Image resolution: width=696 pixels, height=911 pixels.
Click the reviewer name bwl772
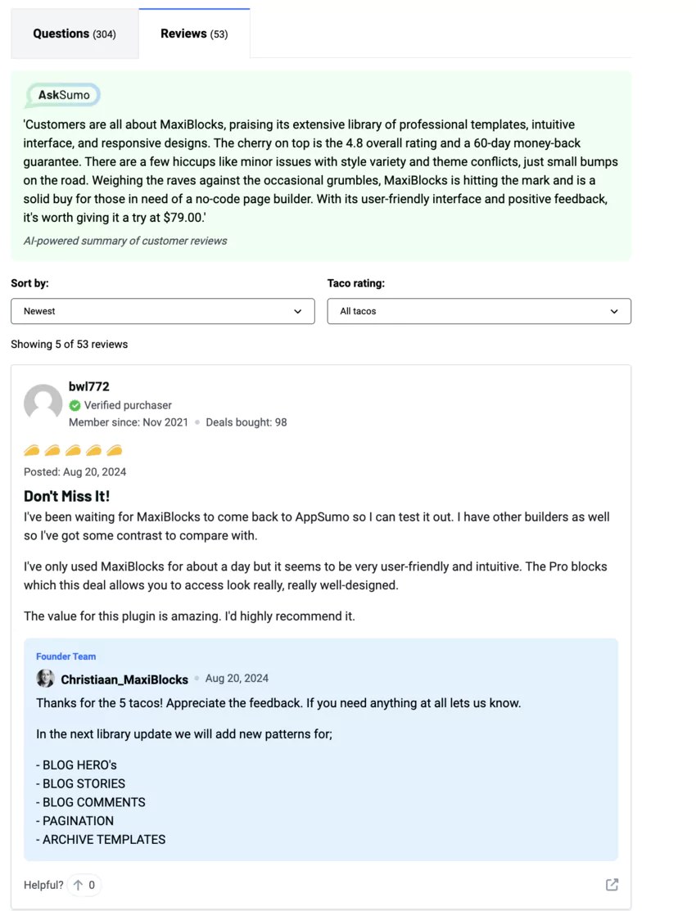[88, 386]
